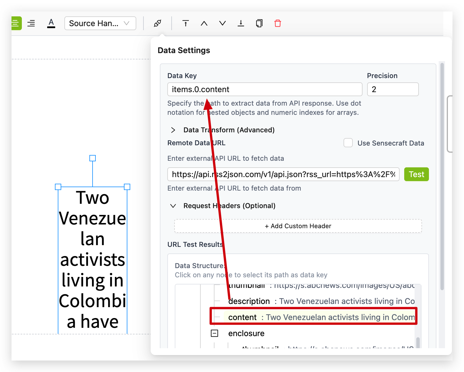The height and width of the screenshot is (372, 464).
Task: Open the Source Han font dropdown
Action: point(100,23)
